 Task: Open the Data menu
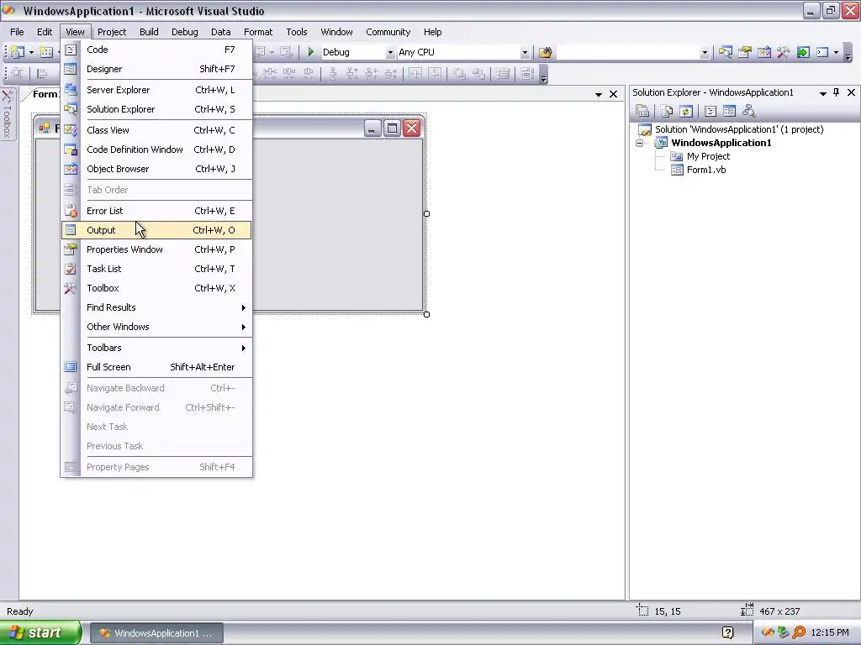[x=221, y=32]
